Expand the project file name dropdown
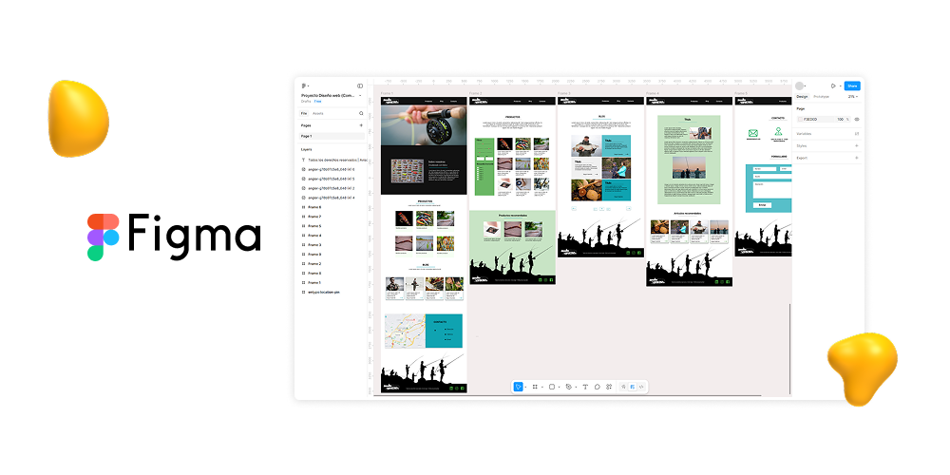950x475 pixels. pyautogui.click(x=360, y=95)
